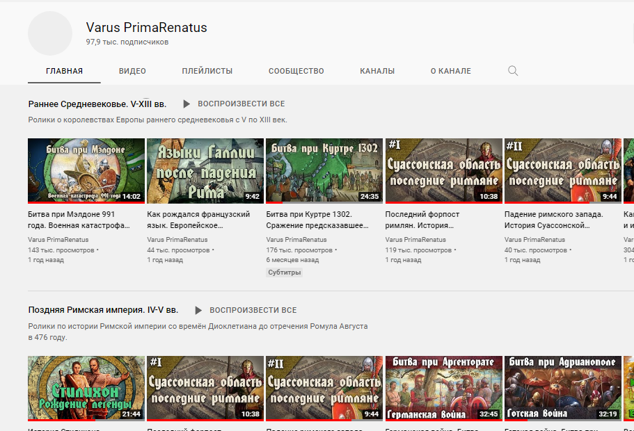
Task: Open the Стилихон Рождение легенды thumbnail
Action: (x=86, y=388)
